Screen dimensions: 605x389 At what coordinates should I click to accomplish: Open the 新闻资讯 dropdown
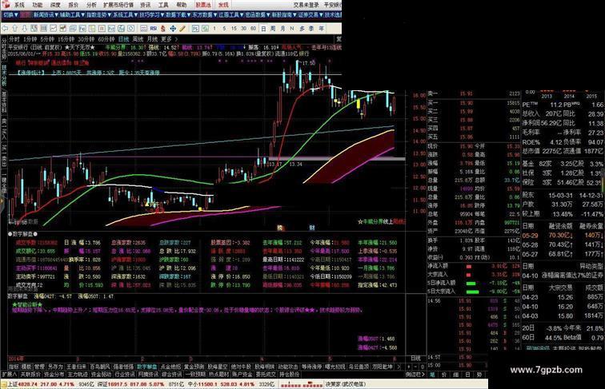click(x=46, y=15)
